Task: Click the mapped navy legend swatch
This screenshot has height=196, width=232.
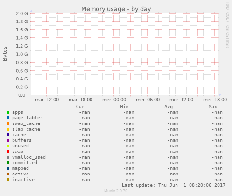Action: [x=8, y=168]
